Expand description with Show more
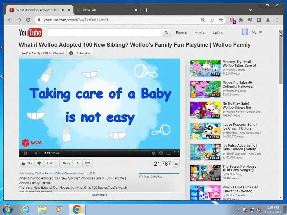This screenshot has height=215, width=287. (x=99, y=195)
